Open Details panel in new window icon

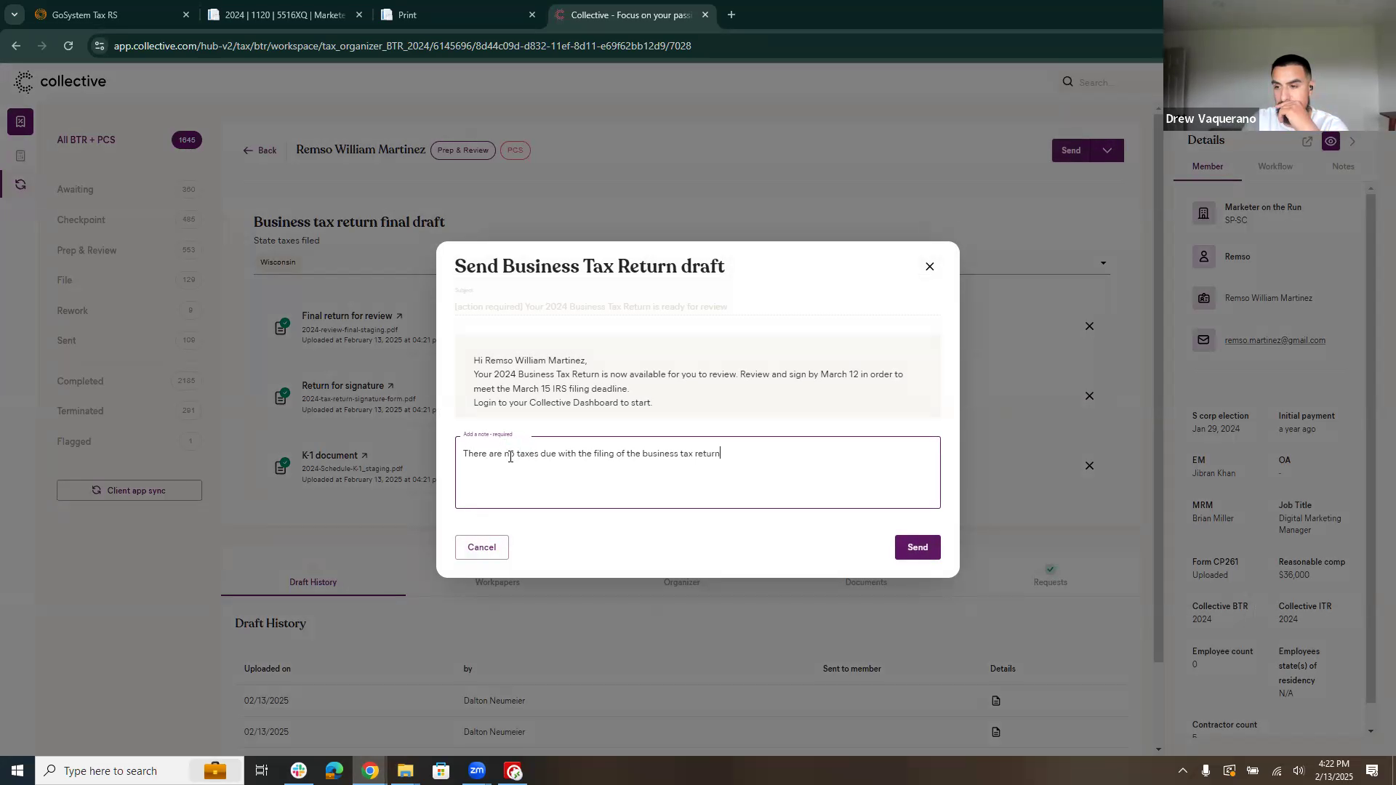click(1307, 142)
